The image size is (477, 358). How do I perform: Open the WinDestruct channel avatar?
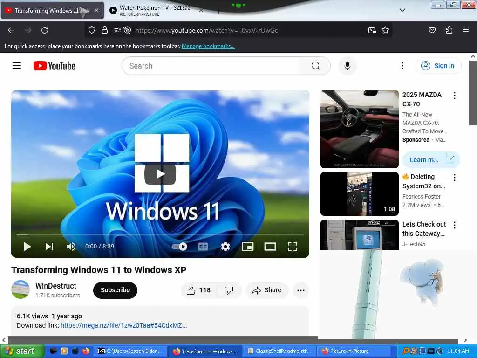(20, 289)
